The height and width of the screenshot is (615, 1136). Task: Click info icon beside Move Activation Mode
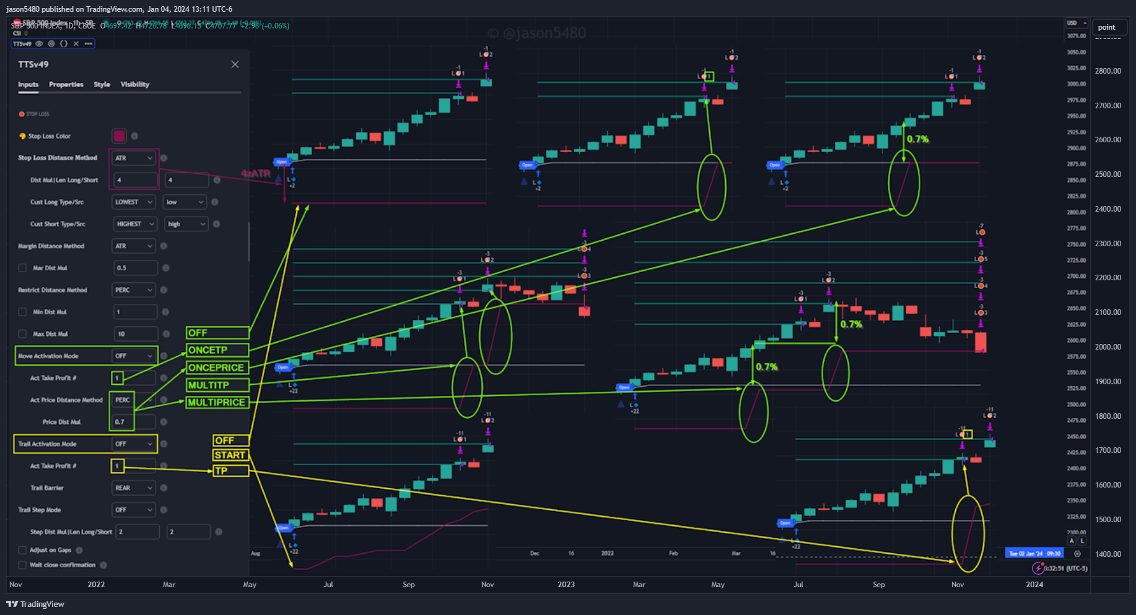tap(164, 356)
